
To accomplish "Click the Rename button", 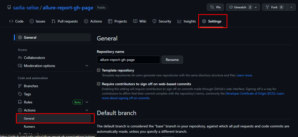I will [172, 60].
